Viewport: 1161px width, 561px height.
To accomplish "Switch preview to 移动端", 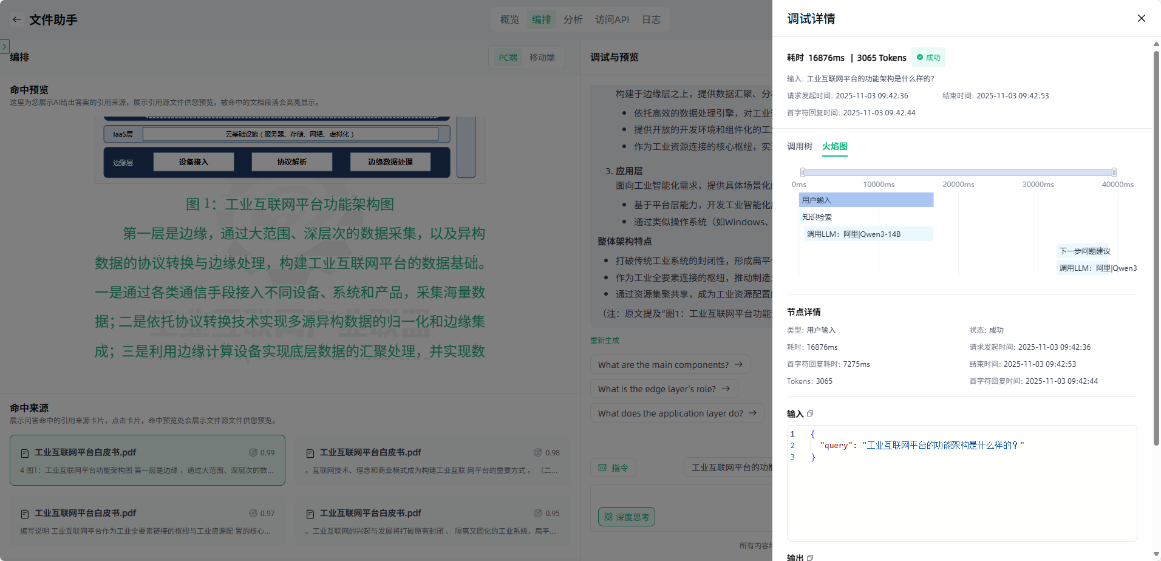I will coord(542,58).
